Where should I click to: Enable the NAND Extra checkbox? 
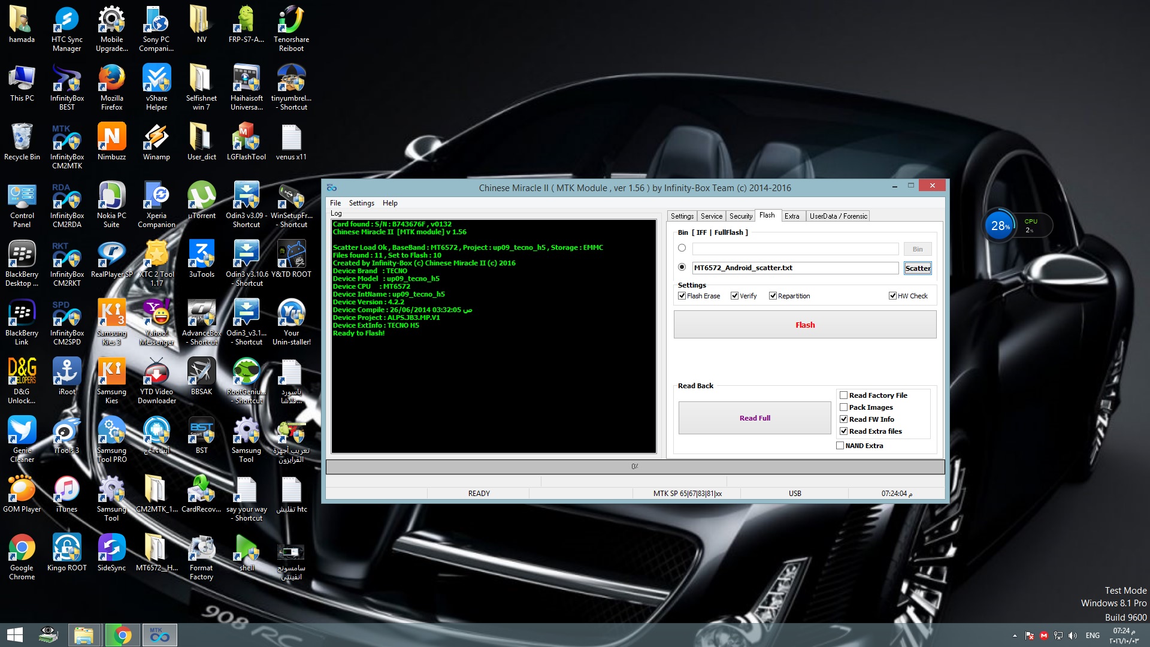[840, 446]
